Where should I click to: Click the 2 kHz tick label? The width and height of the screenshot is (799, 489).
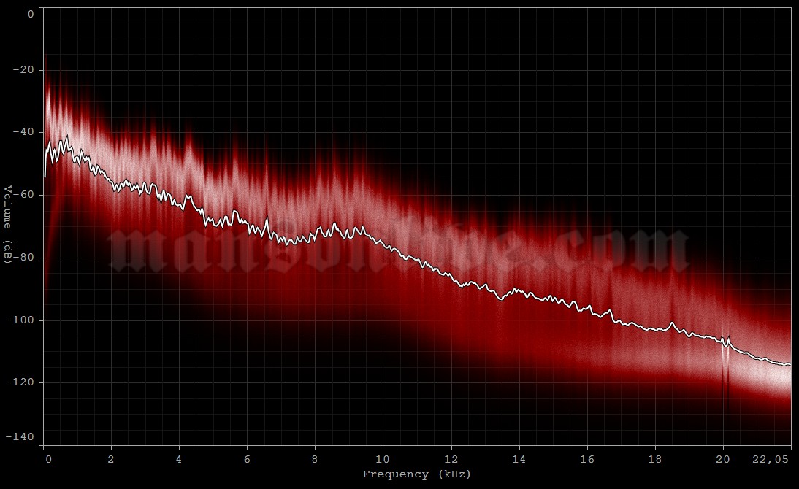[x=111, y=460]
